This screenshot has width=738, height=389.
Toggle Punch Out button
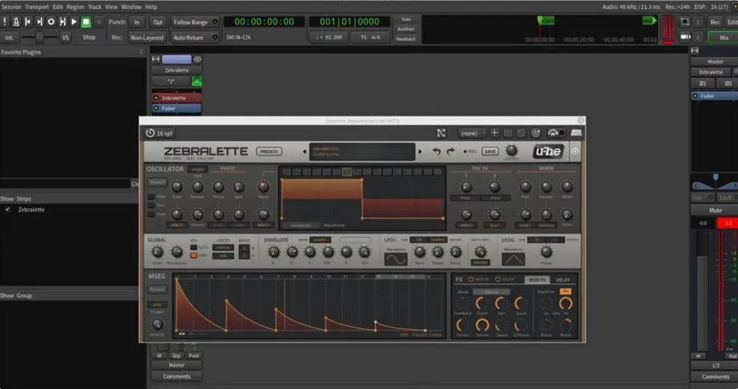(157, 22)
